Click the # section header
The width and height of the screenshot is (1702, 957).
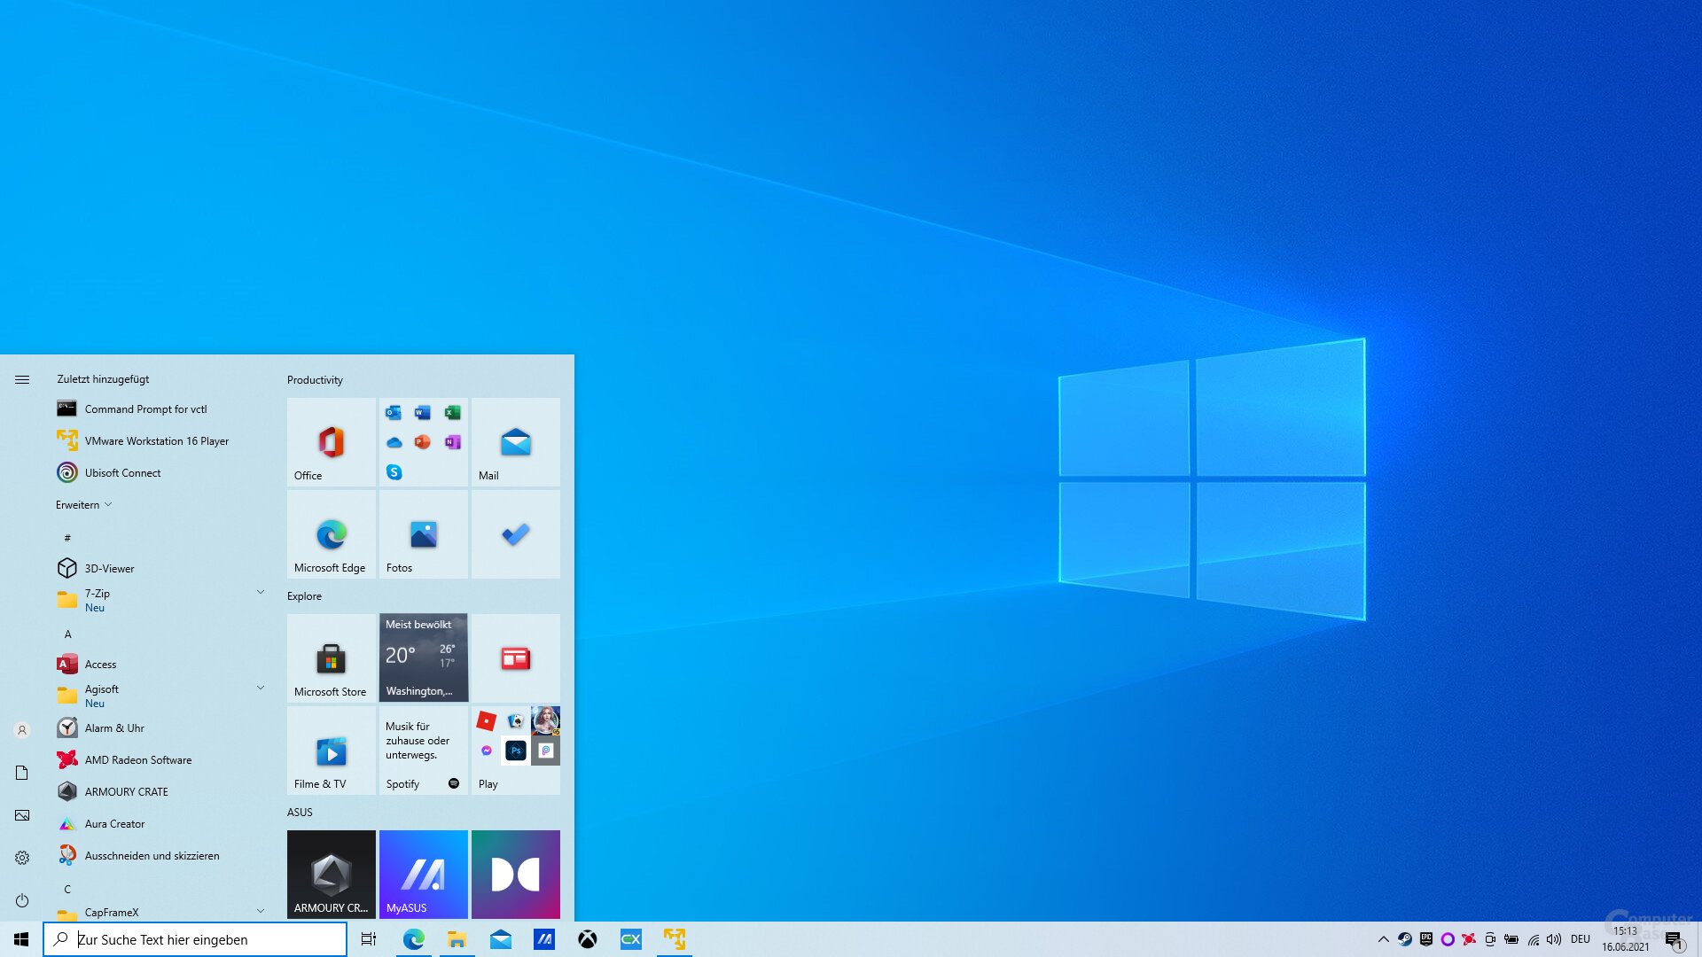point(67,538)
